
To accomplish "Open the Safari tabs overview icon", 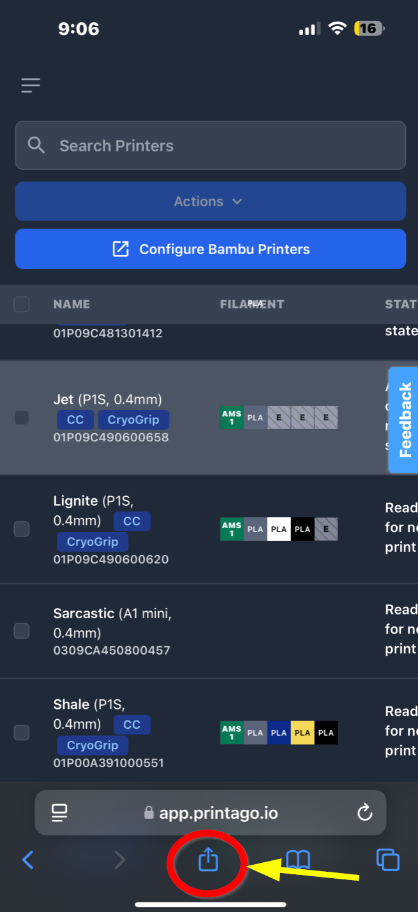I will pyautogui.click(x=388, y=860).
